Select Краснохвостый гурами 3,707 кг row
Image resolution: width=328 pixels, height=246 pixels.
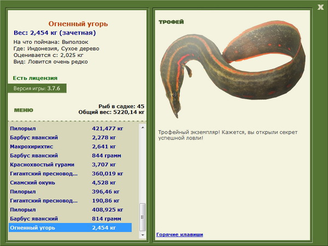point(71,165)
